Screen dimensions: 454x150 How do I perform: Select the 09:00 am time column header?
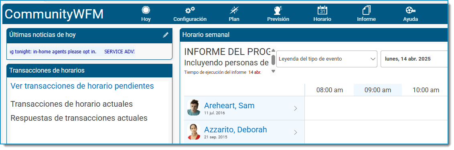[377, 90]
